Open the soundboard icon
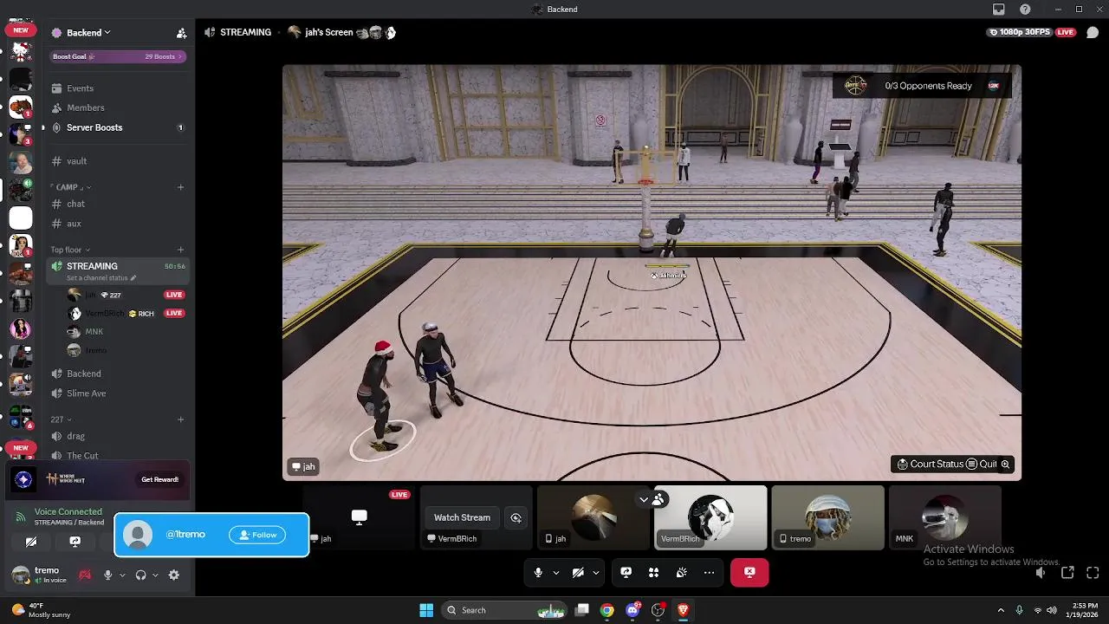Screen dimensions: 1109x624 [x=681, y=572]
